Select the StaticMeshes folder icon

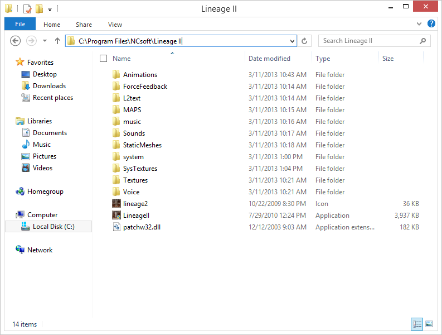[x=116, y=145]
